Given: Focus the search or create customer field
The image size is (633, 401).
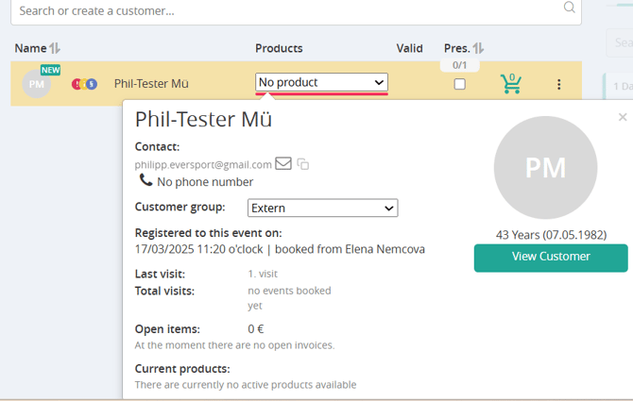Looking at the screenshot, I should pos(283,10).
